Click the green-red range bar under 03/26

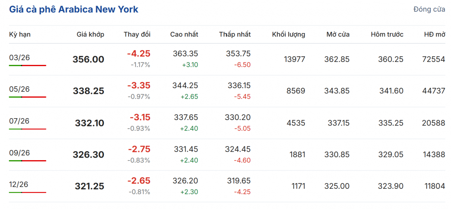[27, 65]
